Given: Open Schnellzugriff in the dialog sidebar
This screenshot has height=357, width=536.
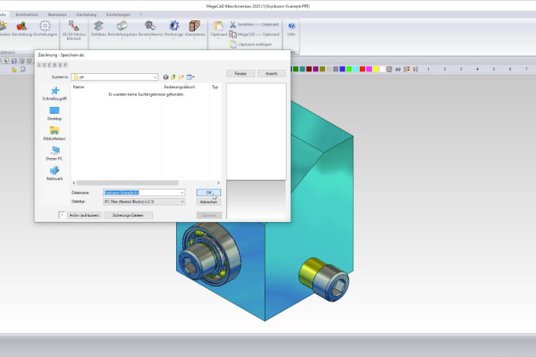Looking at the screenshot, I should click(x=54, y=93).
